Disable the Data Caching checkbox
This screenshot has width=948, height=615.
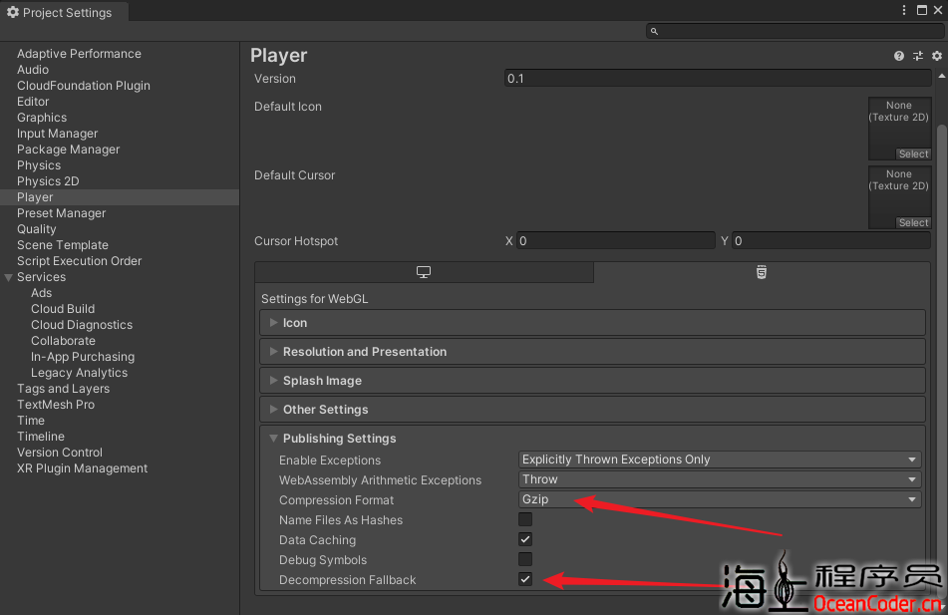524,539
